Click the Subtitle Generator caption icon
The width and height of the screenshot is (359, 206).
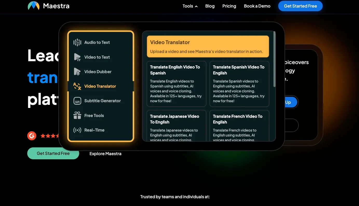point(77,101)
